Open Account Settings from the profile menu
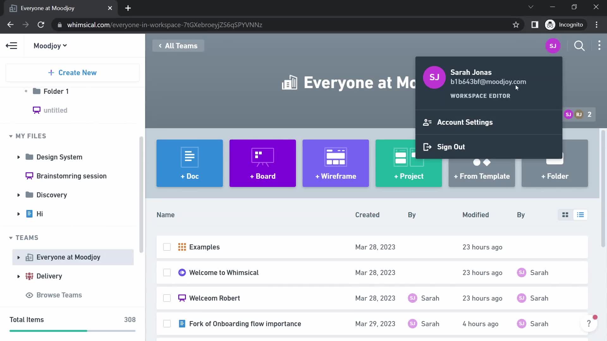The width and height of the screenshot is (607, 341). 489,122
